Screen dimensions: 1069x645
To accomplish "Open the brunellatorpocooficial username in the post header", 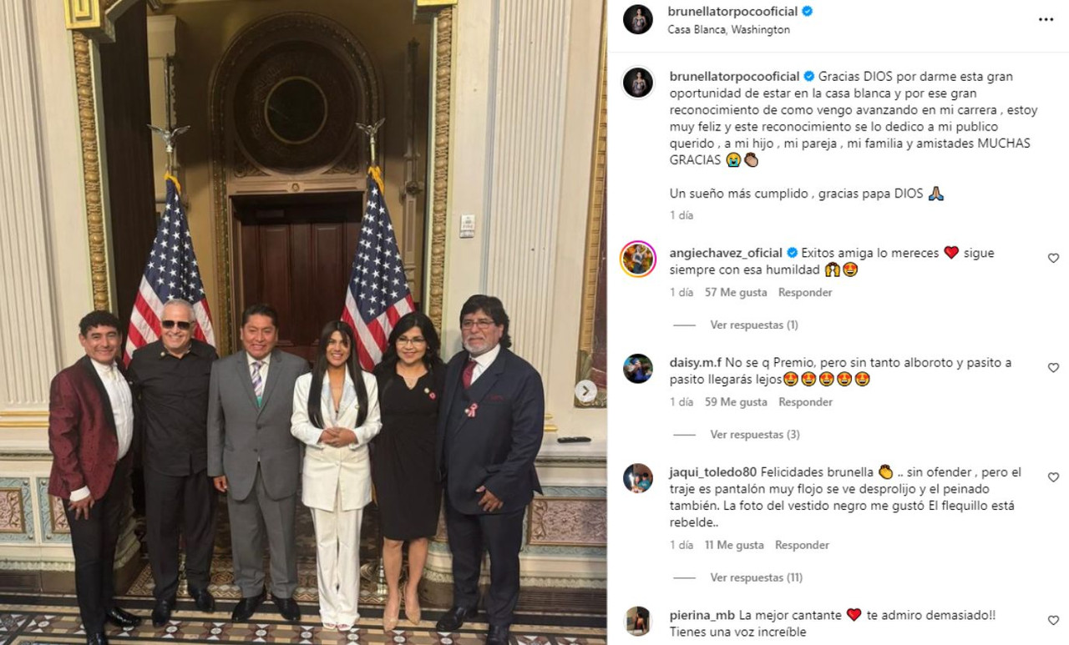I will [733, 12].
